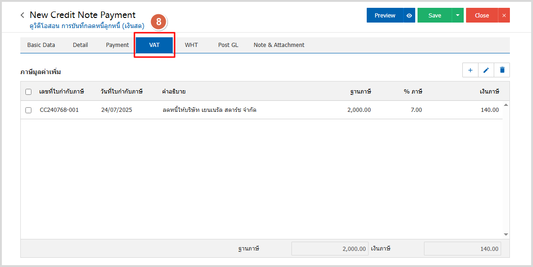533x267 pixels.
Task: Toggle the select-all checkbox in the table header
Action: click(29, 92)
